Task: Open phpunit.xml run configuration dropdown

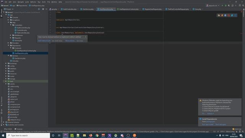Action: point(213,5)
